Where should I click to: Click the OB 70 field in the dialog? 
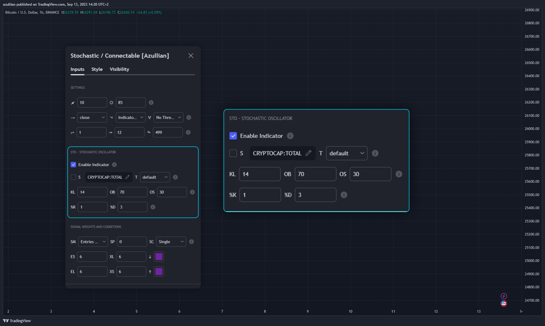click(132, 192)
